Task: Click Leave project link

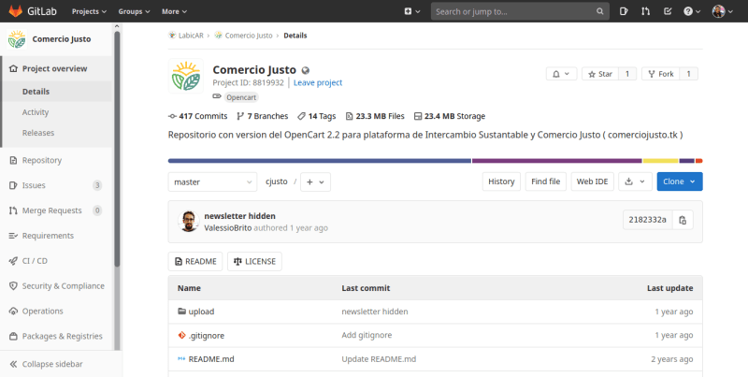Action: coord(318,82)
